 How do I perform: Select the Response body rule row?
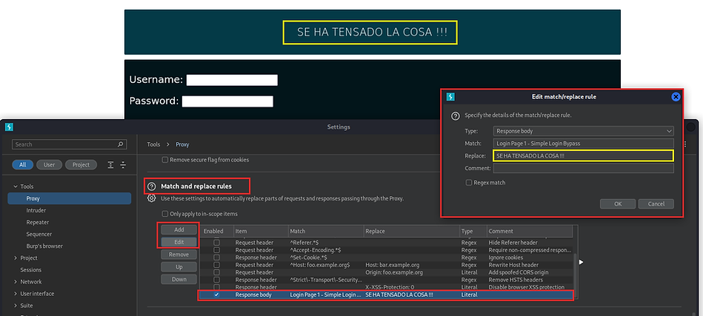point(386,295)
